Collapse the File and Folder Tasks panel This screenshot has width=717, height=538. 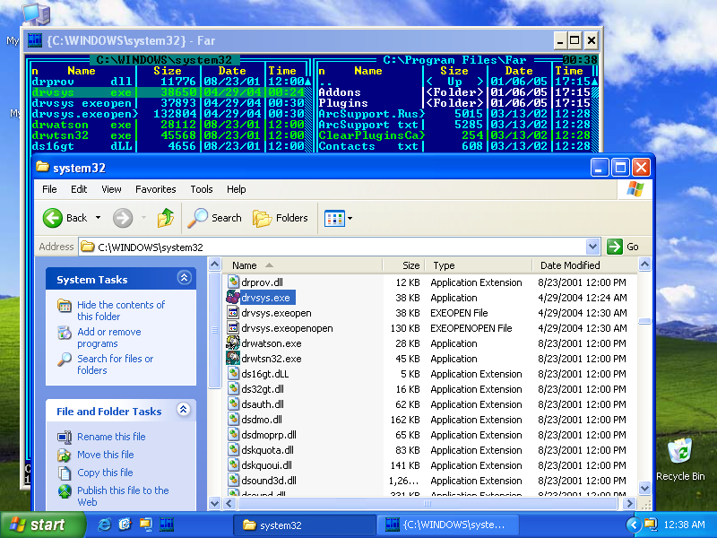184,410
